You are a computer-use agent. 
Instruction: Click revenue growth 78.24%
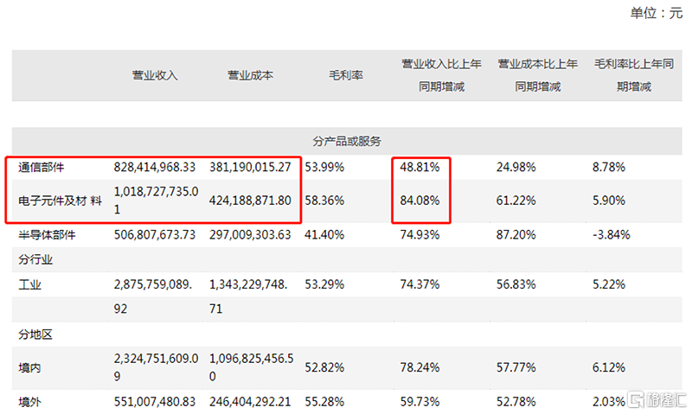pos(420,367)
